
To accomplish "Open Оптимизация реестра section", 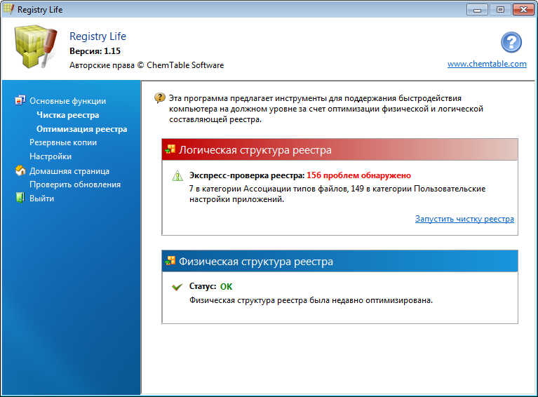I will click(81, 129).
